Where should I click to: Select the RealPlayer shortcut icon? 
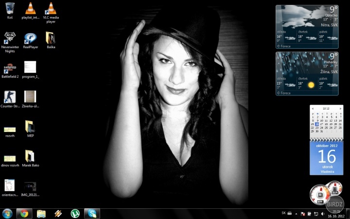(x=30, y=40)
